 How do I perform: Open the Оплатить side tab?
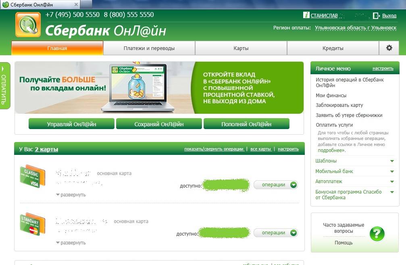pyautogui.click(x=4, y=86)
